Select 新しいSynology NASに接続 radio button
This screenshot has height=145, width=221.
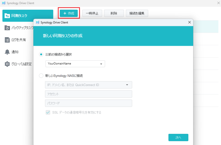[x=41, y=76]
